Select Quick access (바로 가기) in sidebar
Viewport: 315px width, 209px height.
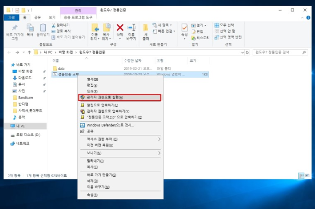(21, 64)
